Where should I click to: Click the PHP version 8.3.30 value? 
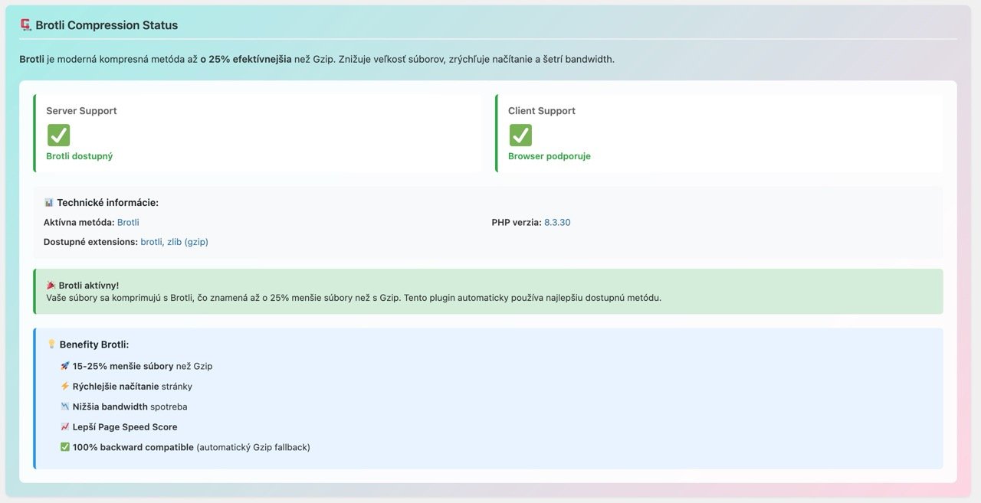click(557, 222)
